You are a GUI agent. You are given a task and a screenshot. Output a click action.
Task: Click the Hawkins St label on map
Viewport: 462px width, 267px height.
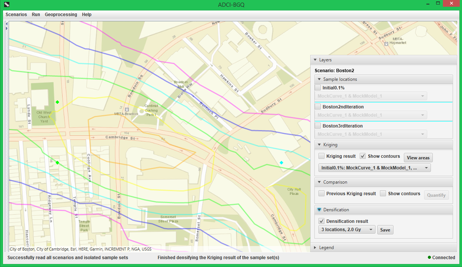[229, 83]
